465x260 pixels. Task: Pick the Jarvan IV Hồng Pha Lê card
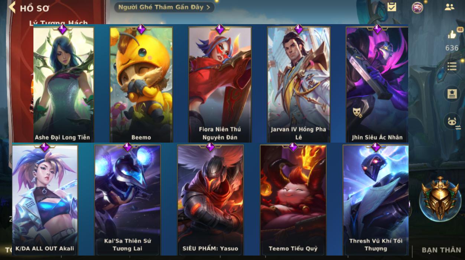tap(299, 84)
